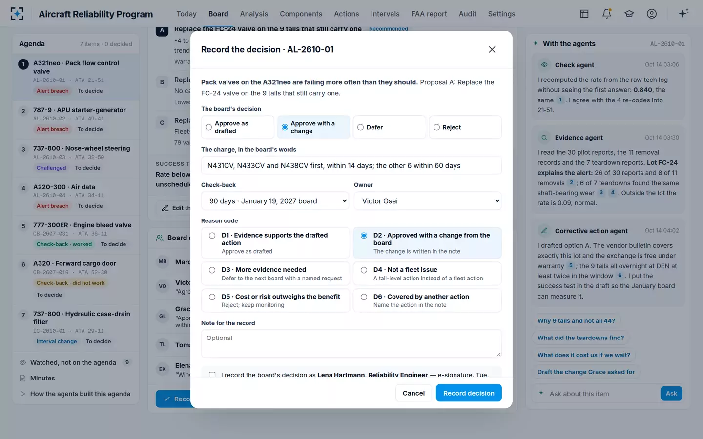Viewport: 703px width, 439px height.
Task: Open the Components tab
Action: (301, 14)
